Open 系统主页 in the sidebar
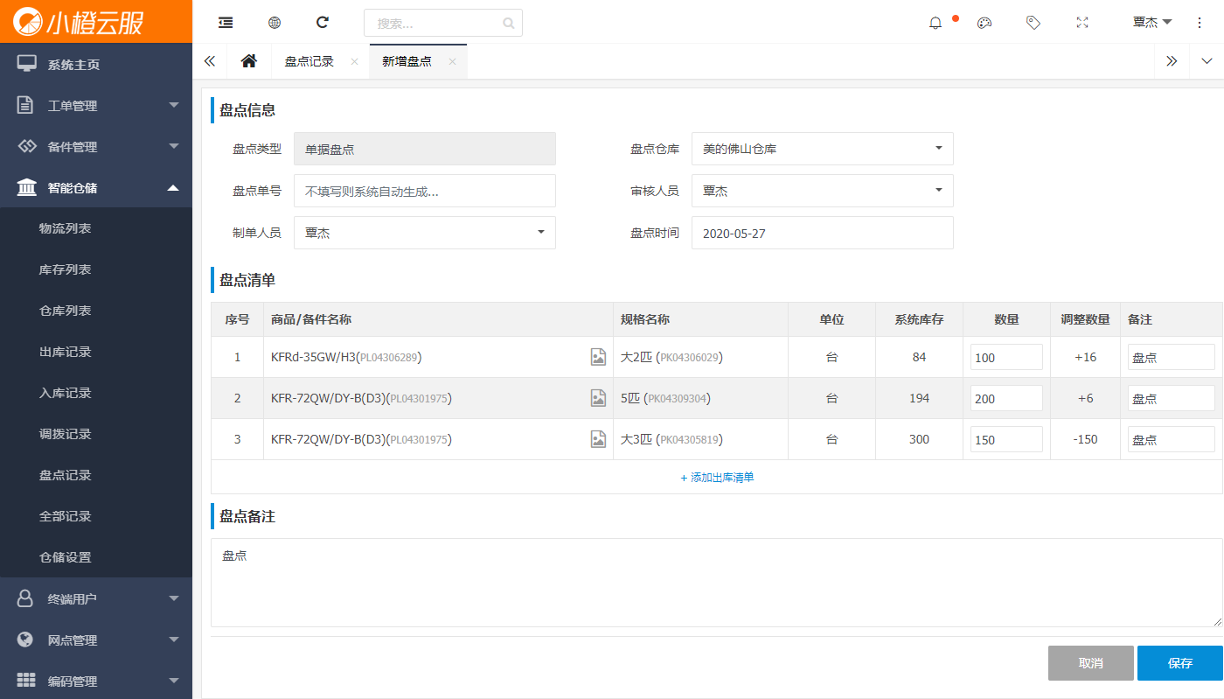This screenshot has height=699, width=1224. point(96,65)
